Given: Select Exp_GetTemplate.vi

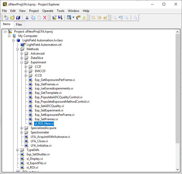Looking at the screenshot, I should click(x=48, y=93).
